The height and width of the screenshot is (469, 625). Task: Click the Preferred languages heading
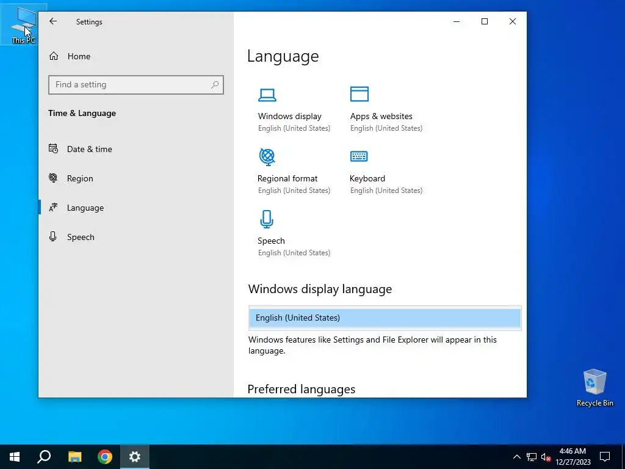302,389
